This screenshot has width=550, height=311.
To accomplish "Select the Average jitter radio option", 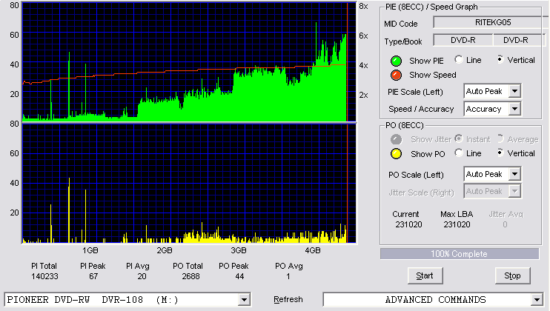I will tap(500, 138).
